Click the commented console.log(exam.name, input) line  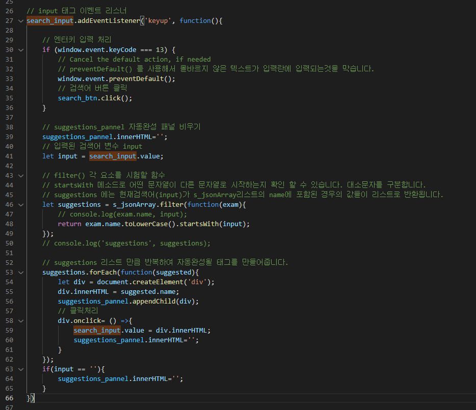click(122, 214)
